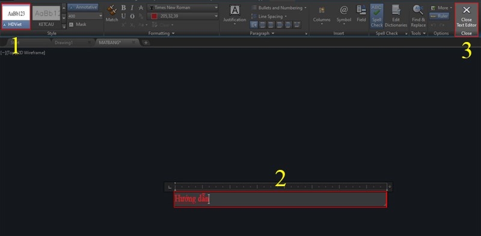Viewport: 481px width, 236px height.
Task: Apply Subscript formatting
Action: [132, 25]
